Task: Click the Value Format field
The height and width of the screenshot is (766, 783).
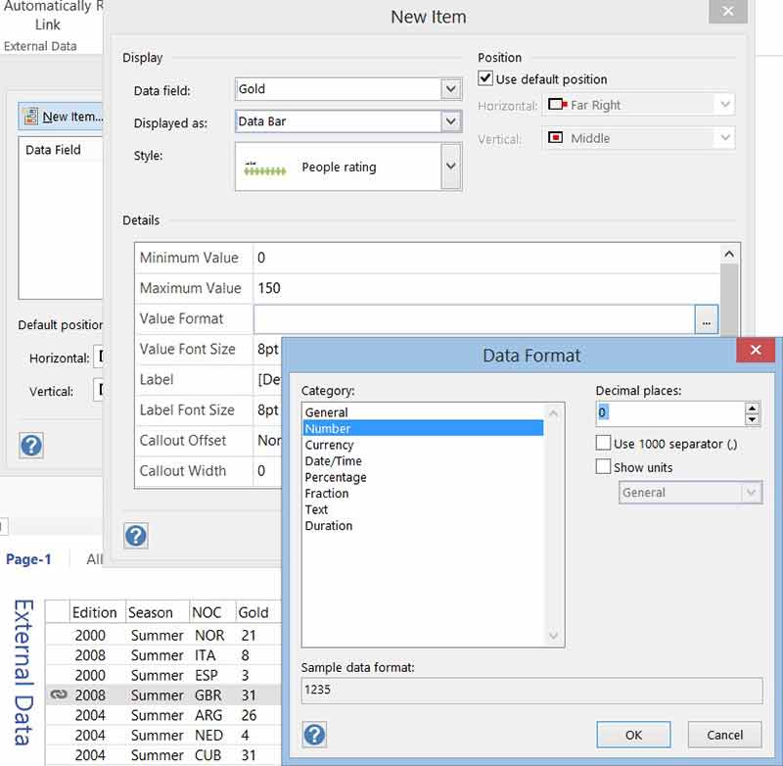Action: tap(475, 319)
